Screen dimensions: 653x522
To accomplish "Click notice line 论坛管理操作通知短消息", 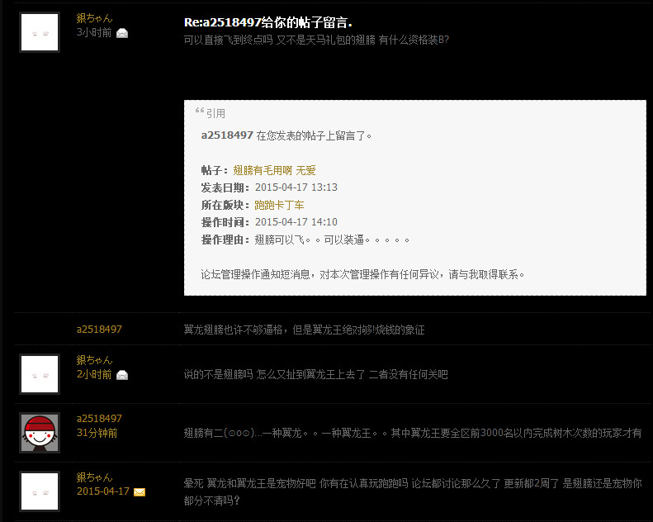I will pos(256,274).
